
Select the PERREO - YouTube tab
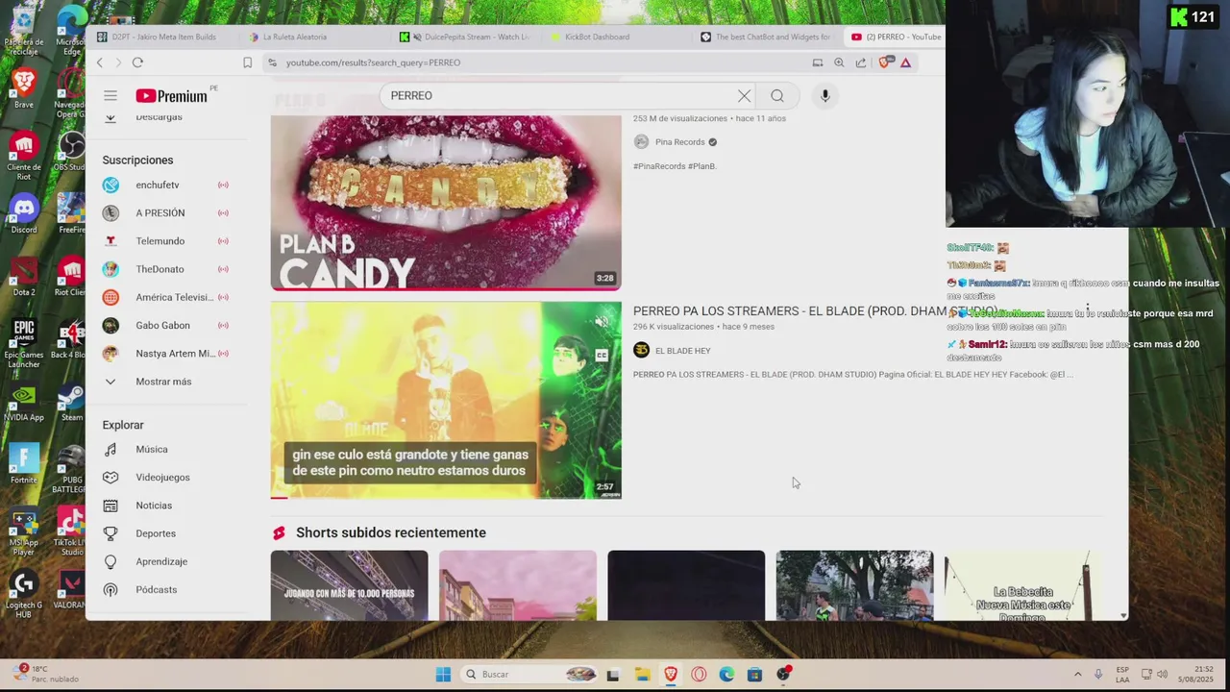pos(896,37)
